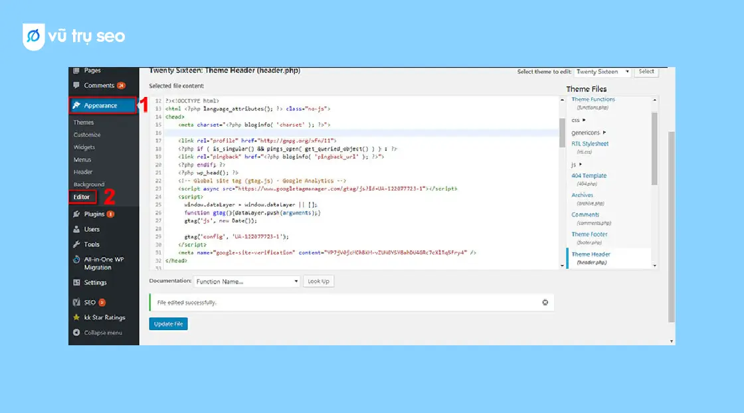744x413 pixels.
Task: Click the wp_head() code line
Action: pos(209,173)
